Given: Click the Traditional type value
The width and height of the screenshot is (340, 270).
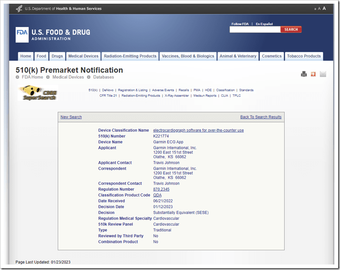Looking at the screenshot, I should [x=162, y=230].
